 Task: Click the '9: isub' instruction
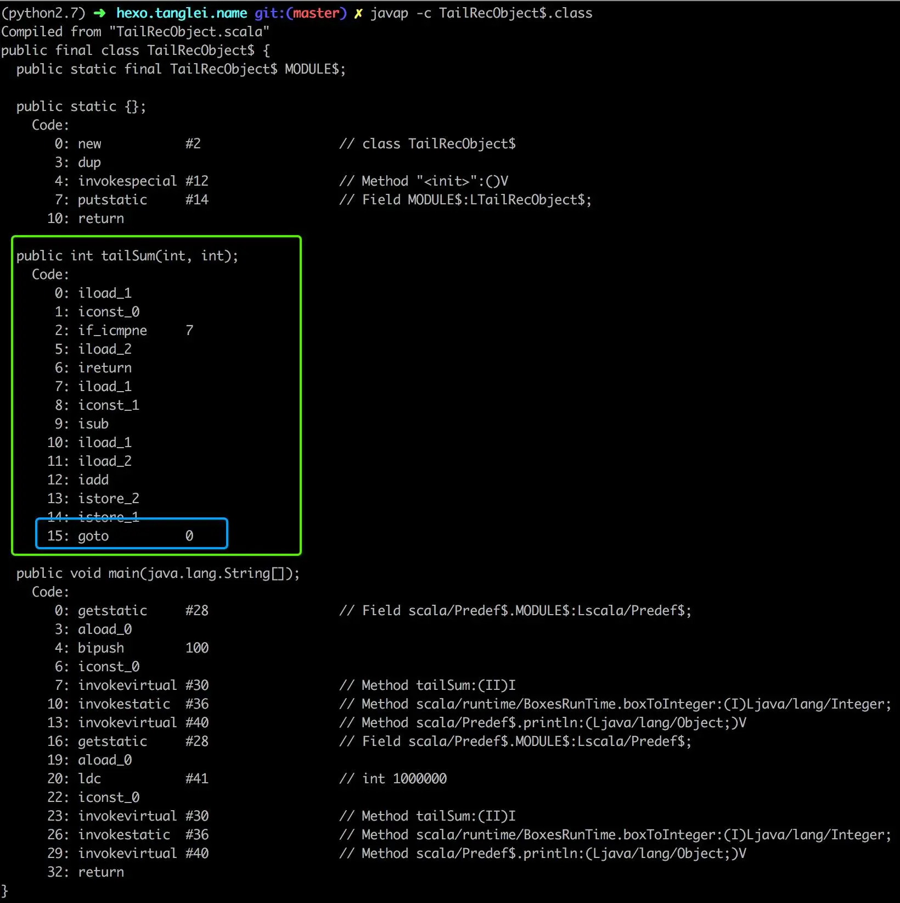(x=81, y=423)
